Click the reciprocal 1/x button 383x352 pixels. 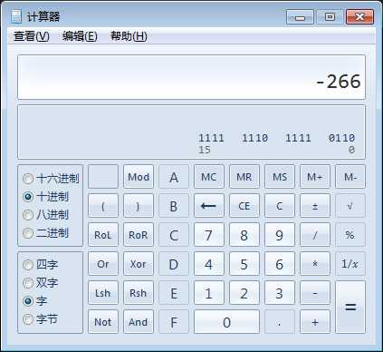[x=350, y=264]
